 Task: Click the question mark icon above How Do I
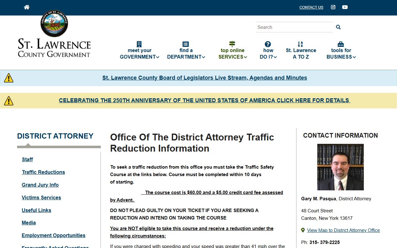tap(268, 44)
